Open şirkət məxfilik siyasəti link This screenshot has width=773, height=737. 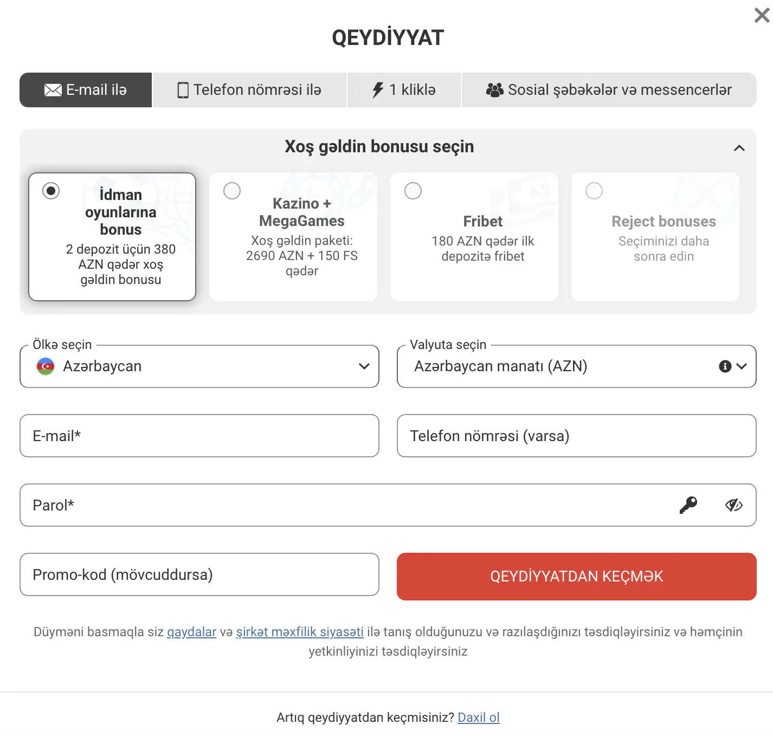click(300, 632)
